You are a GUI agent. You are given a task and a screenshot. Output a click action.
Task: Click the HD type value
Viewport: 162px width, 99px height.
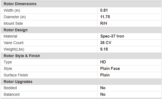click(103, 62)
